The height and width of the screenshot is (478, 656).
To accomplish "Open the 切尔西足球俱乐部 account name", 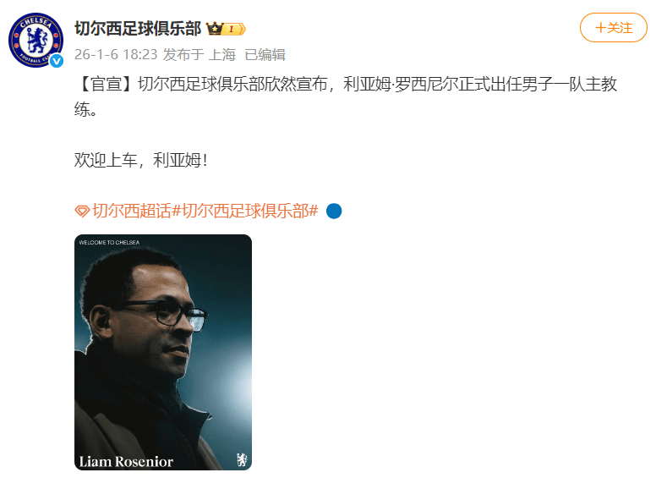I will point(138,29).
